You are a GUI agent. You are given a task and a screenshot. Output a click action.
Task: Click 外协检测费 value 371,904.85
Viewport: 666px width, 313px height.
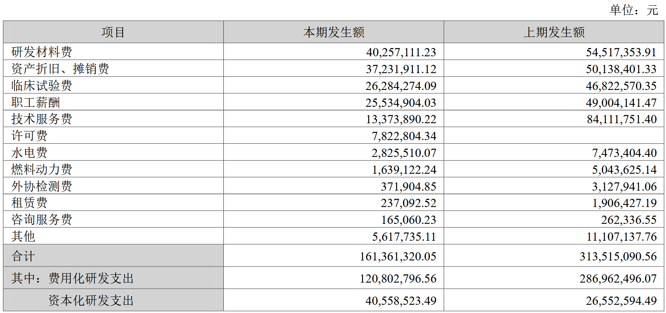click(408, 186)
